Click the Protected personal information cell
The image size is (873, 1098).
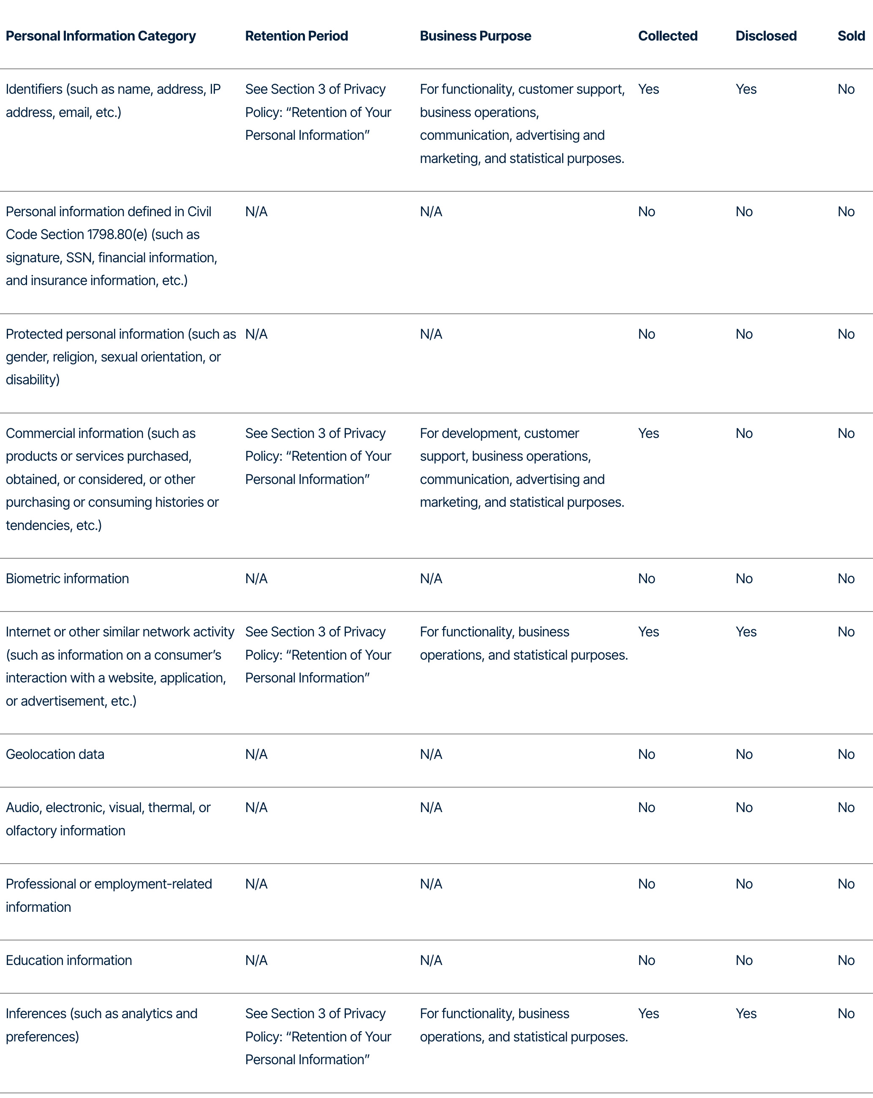click(x=121, y=356)
